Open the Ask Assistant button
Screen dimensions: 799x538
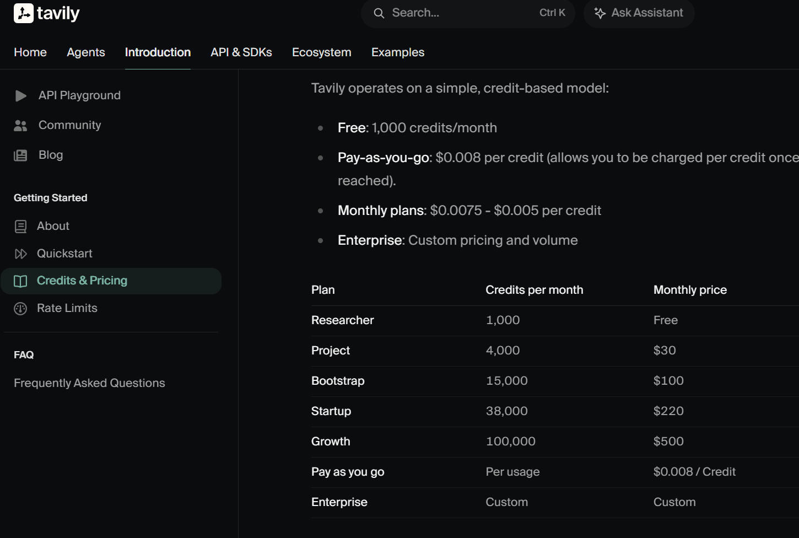pyautogui.click(x=639, y=13)
